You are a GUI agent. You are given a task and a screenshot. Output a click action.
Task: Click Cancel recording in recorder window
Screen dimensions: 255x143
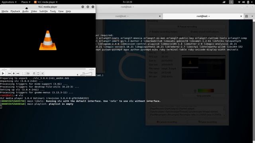pos(167,122)
